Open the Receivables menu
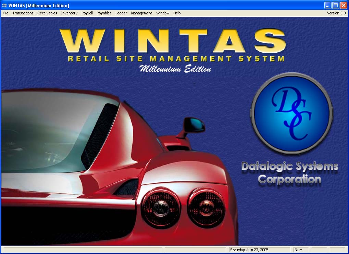The width and height of the screenshot is (349, 254). [47, 13]
